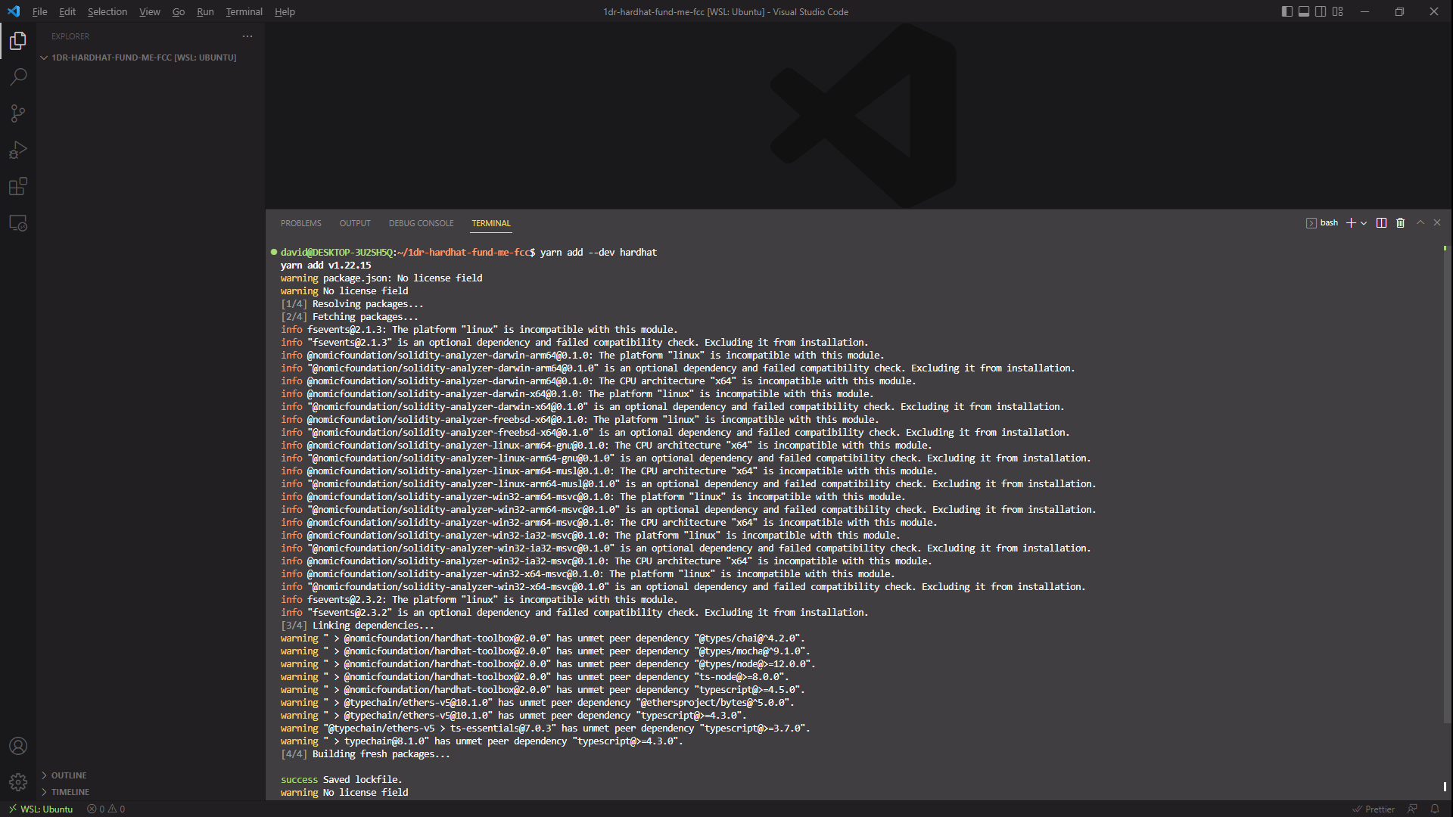Expand the Outline section
Image resolution: width=1453 pixels, height=817 pixels.
click(x=68, y=775)
